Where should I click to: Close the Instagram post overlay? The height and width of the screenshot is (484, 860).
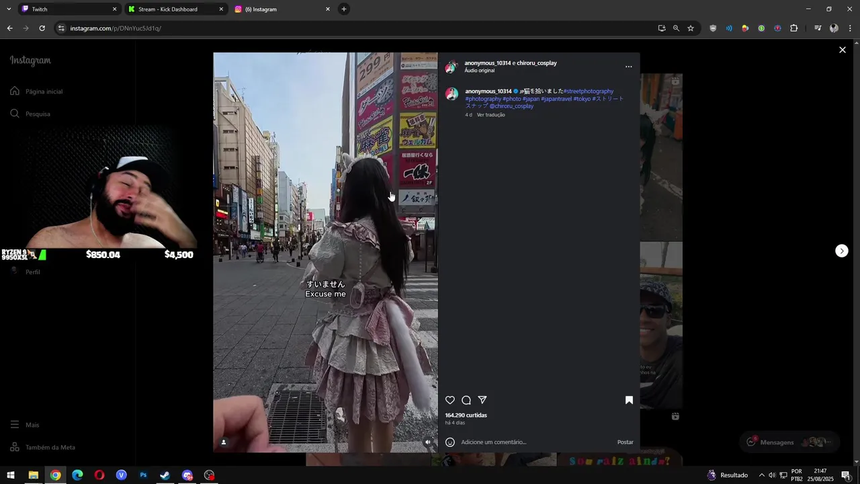point(842,50)
